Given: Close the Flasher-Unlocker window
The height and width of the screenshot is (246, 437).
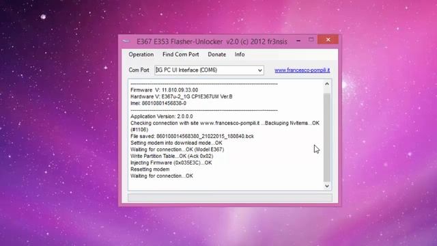Looking at the screenshot, I should [328, 40].
